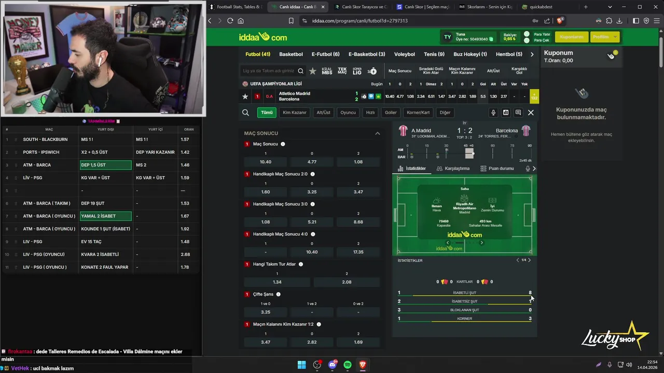The height and width of the screenshot is (373, 664).
Task: Open the favorites star filter
Action: tap(312, 71)
